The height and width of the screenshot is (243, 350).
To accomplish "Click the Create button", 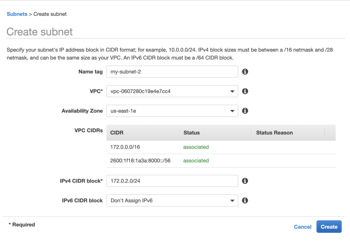I will point(329,227).
